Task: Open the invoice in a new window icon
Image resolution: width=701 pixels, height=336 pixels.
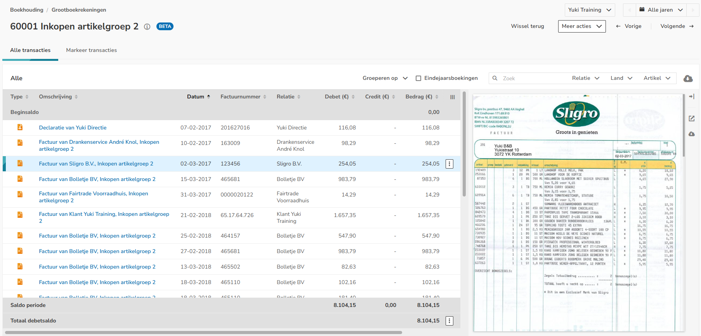Action: pyautogui.click(x=691, y=119)
